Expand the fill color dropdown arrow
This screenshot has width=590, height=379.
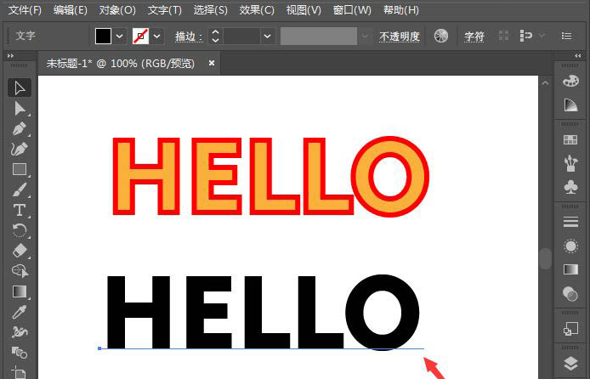pos(119,36)
